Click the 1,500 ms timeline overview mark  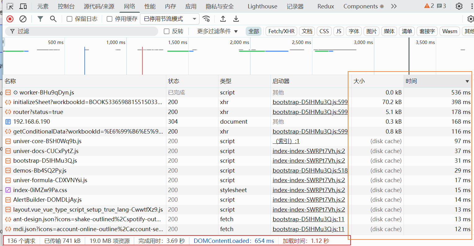[x=177, y=42]
